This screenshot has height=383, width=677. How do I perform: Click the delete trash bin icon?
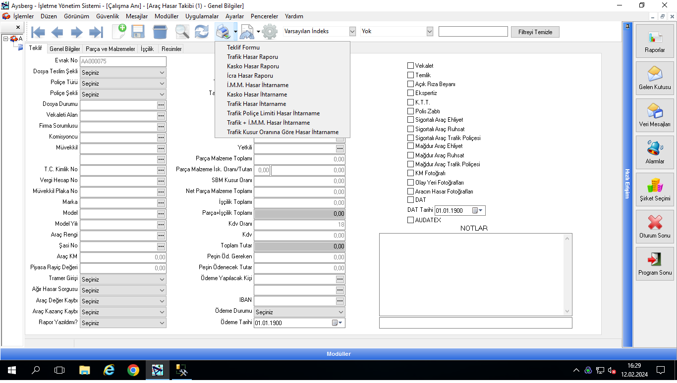pyautogui.click(x=160, y=32)
